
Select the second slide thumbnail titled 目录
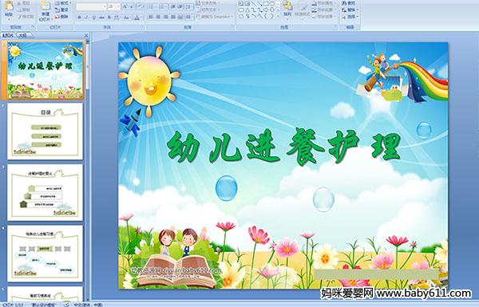click(46, 132)
